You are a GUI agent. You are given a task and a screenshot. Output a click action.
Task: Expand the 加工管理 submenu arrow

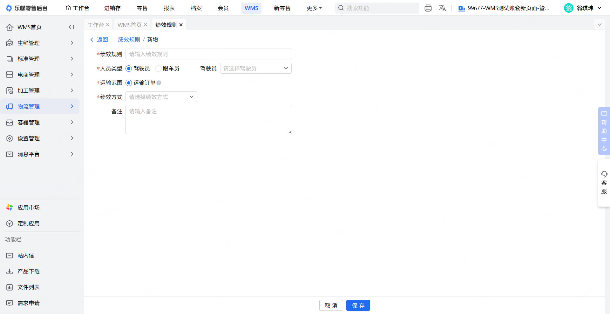[x=72, y=90]
